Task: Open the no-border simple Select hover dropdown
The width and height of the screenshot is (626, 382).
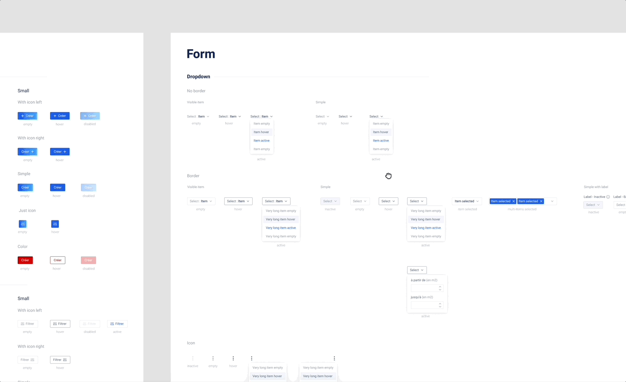Action: (x=346, y=117)
